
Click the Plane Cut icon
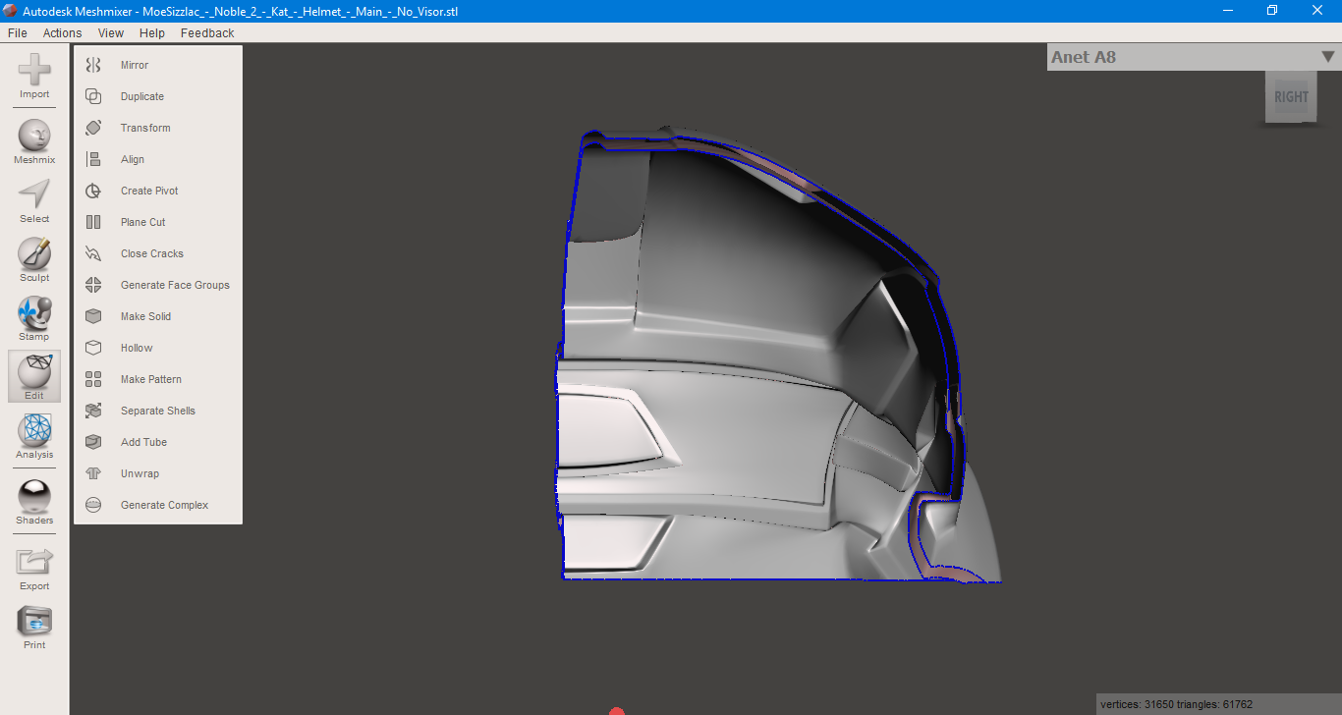pos(93,222)
